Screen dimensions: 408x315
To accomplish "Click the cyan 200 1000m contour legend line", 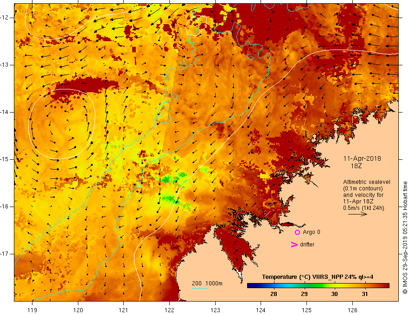I will pyautogui.click(x=199, y=288).
